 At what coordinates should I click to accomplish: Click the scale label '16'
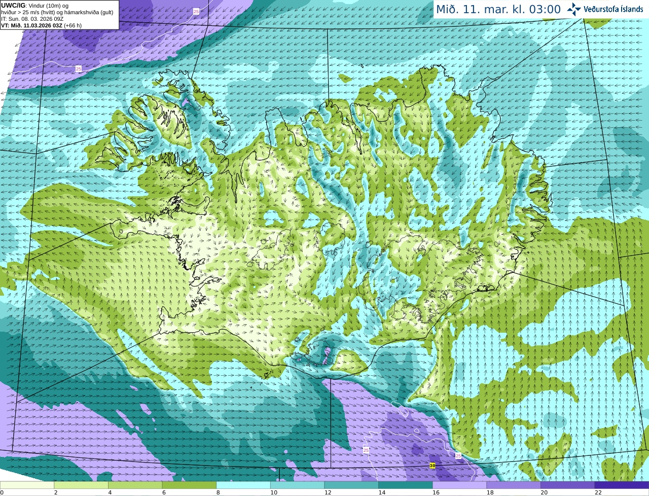436,492
